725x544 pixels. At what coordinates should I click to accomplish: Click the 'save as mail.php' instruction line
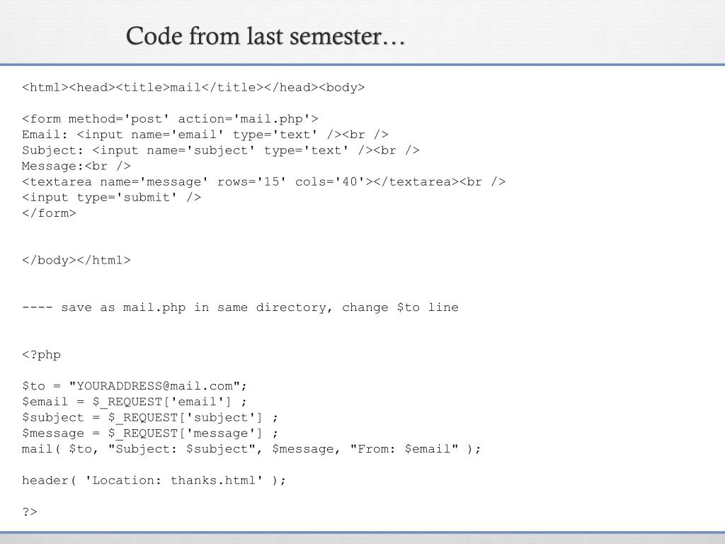(240, 307)
